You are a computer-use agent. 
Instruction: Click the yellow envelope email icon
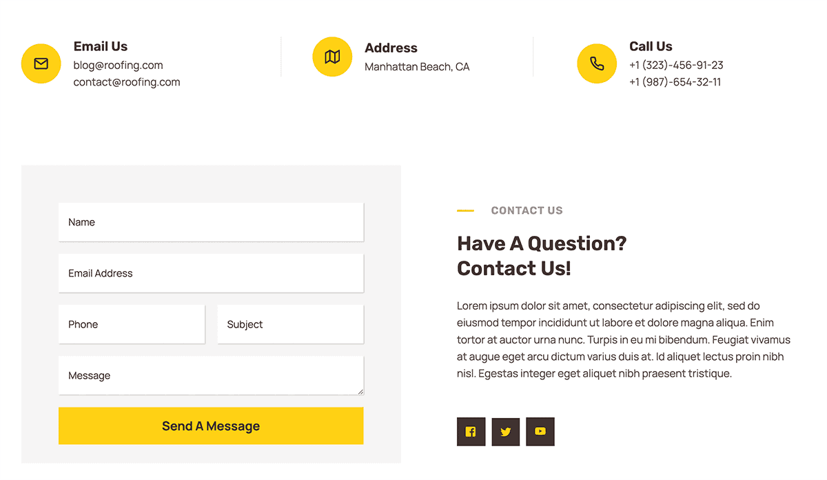(x=41, y=63)
